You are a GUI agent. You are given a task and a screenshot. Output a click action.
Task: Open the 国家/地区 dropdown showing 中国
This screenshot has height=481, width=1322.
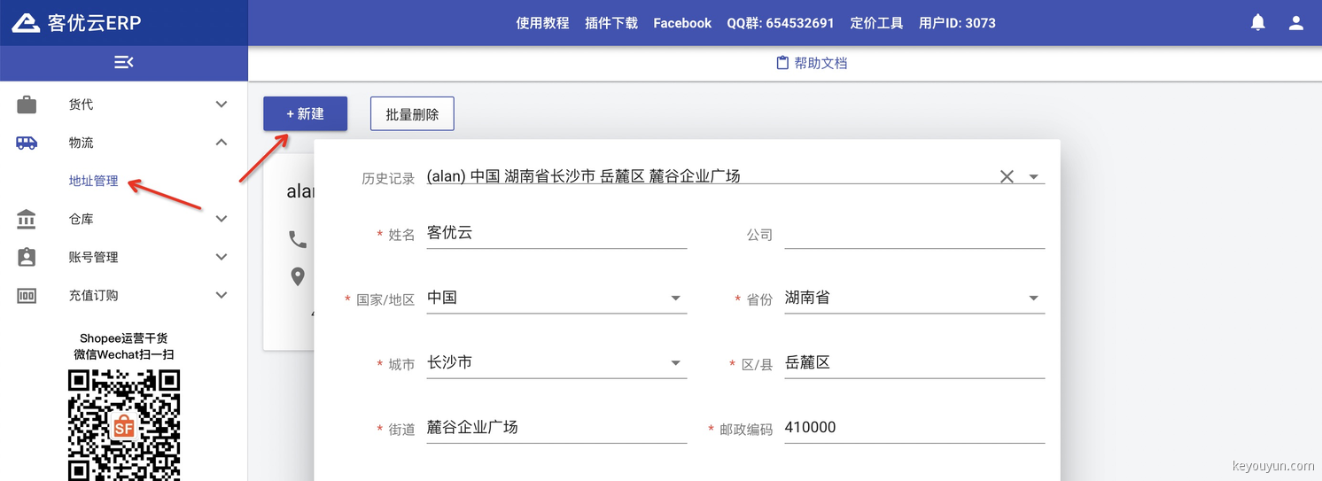coord(556,298)
